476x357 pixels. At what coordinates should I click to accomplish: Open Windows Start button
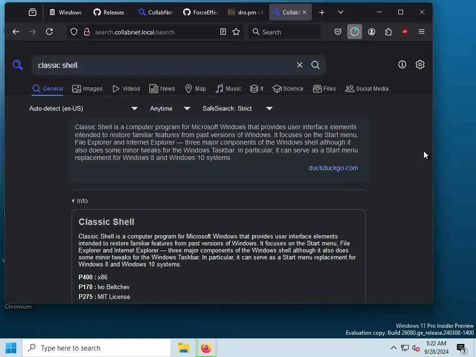[x=11, y=348]
